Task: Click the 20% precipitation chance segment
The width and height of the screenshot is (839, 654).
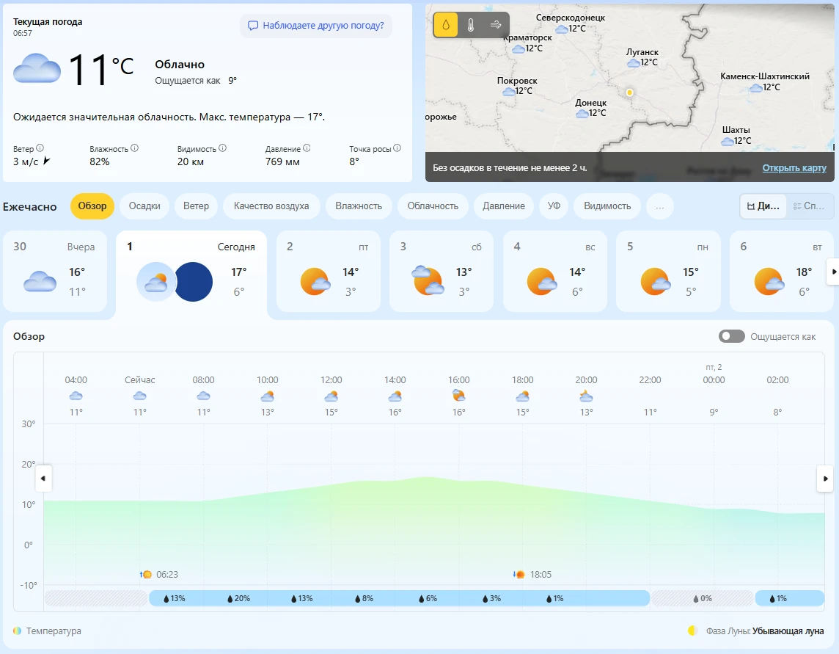Action: tap(238, 598)
